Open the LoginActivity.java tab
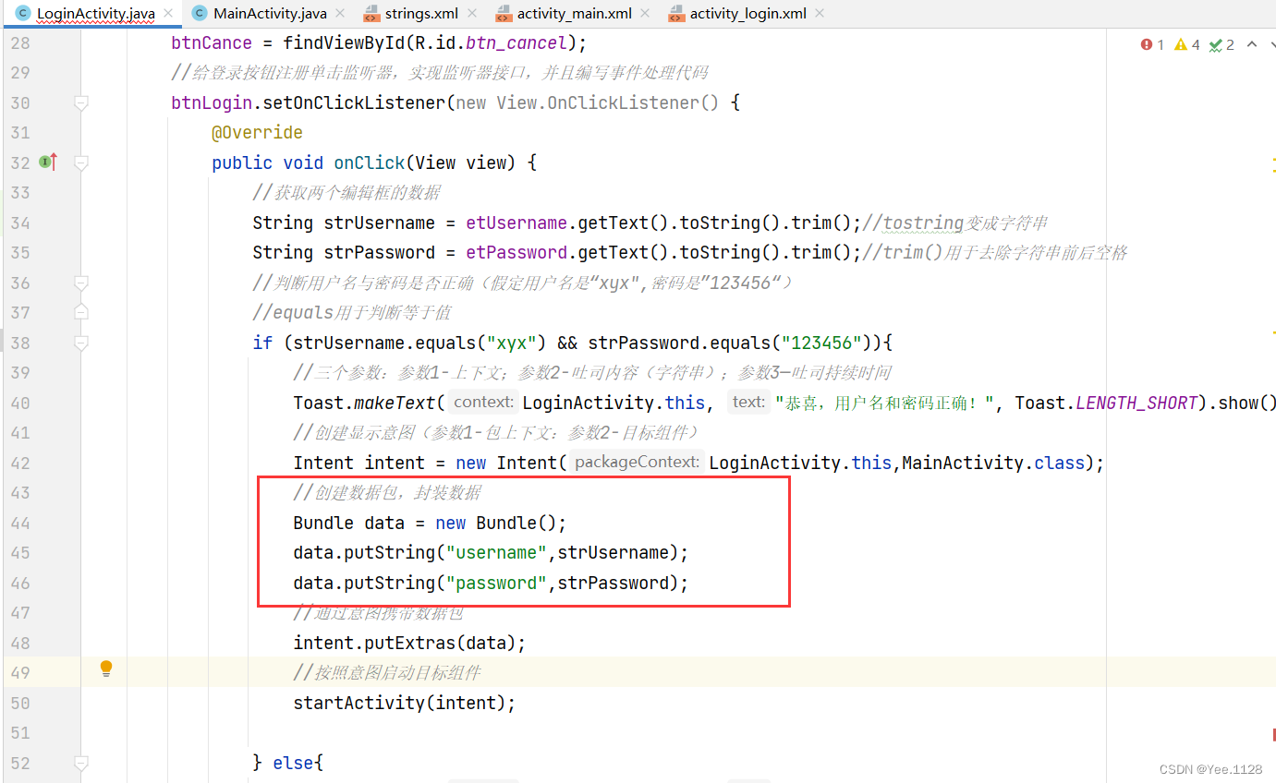Screen dimensions: 1276x783 (94, 14)
